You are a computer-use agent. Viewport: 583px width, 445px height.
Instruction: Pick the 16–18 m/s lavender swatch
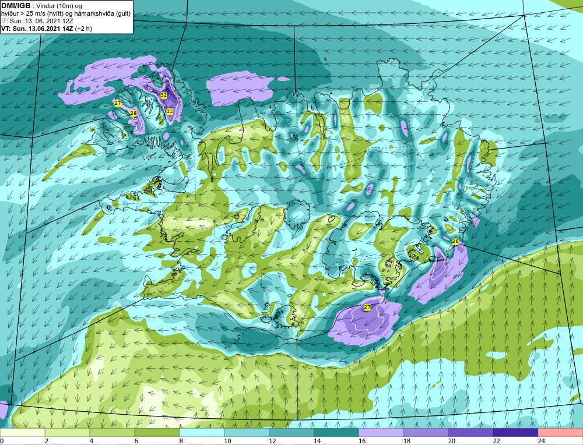(381, 433)
